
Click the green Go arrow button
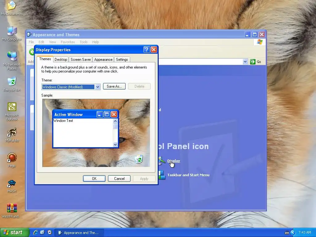(x=252, y=62)
